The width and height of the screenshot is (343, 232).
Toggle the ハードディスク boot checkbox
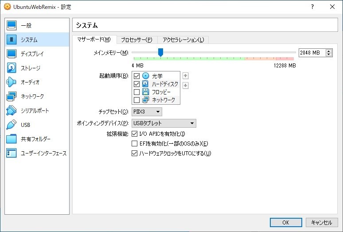(x=137, y=84)
